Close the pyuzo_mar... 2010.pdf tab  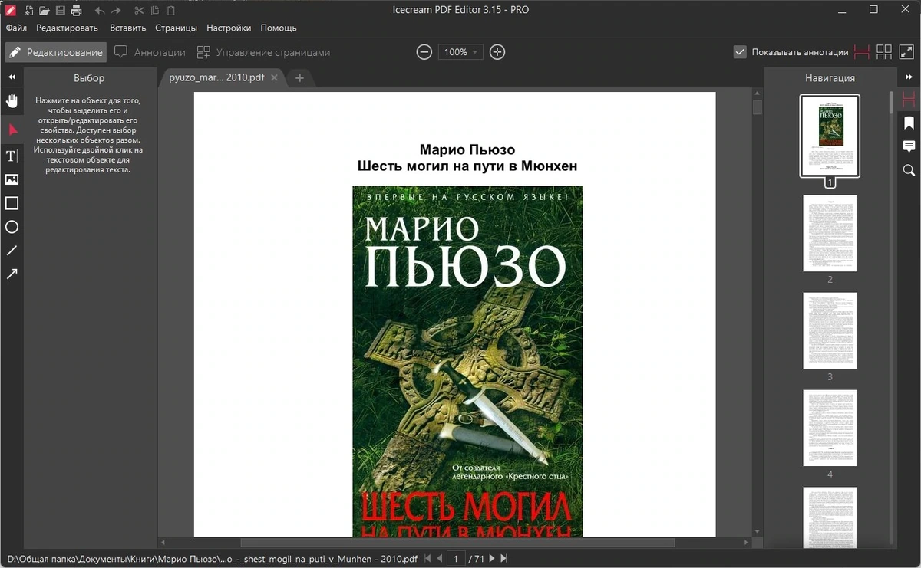[275, 77]
